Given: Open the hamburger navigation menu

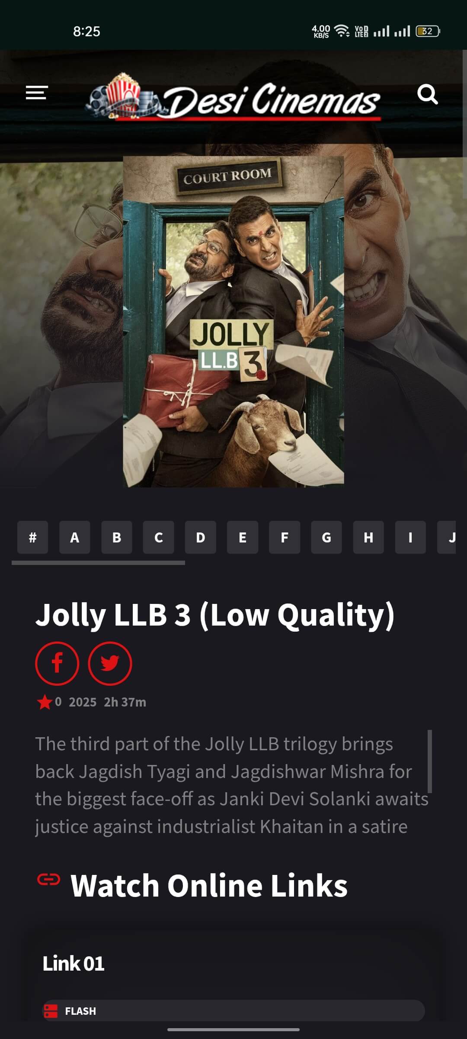Looking at the screenshot, I should click(x=37, y=93).
